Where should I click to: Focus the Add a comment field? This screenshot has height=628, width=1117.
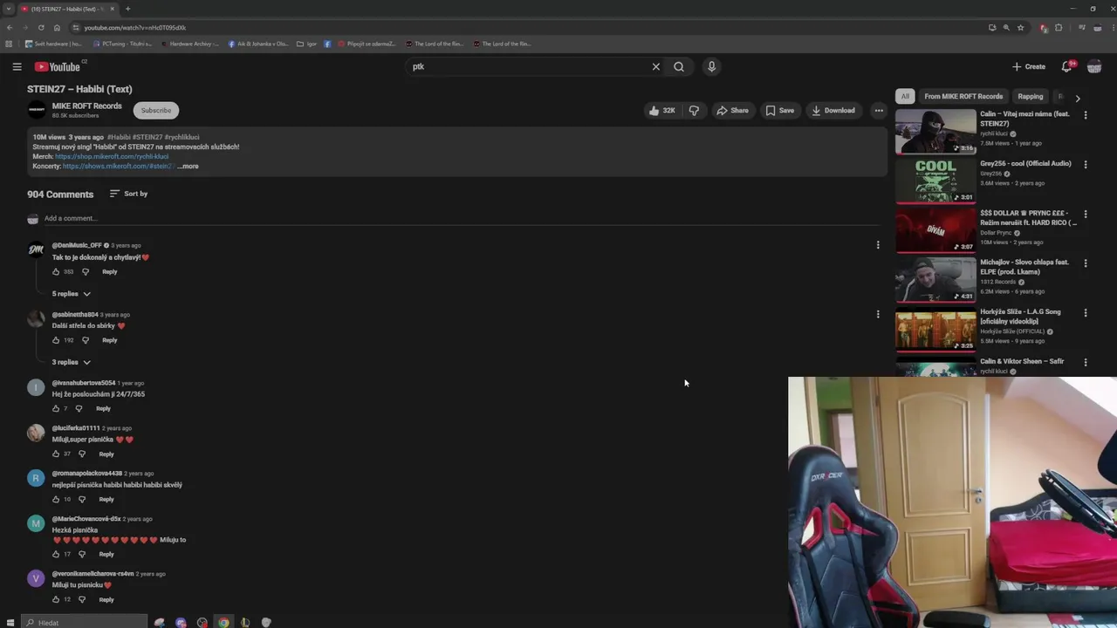[x=463, y=218]
